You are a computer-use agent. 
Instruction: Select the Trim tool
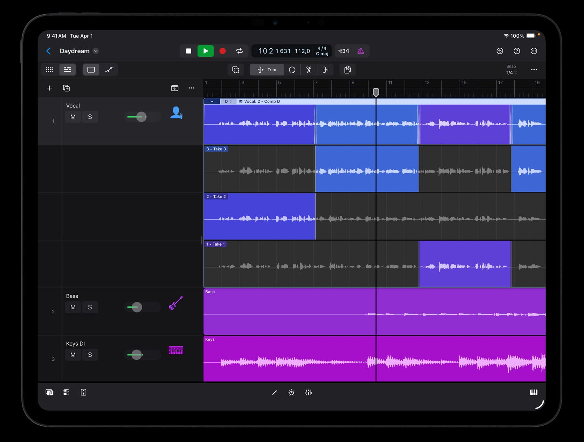point(267,70)
